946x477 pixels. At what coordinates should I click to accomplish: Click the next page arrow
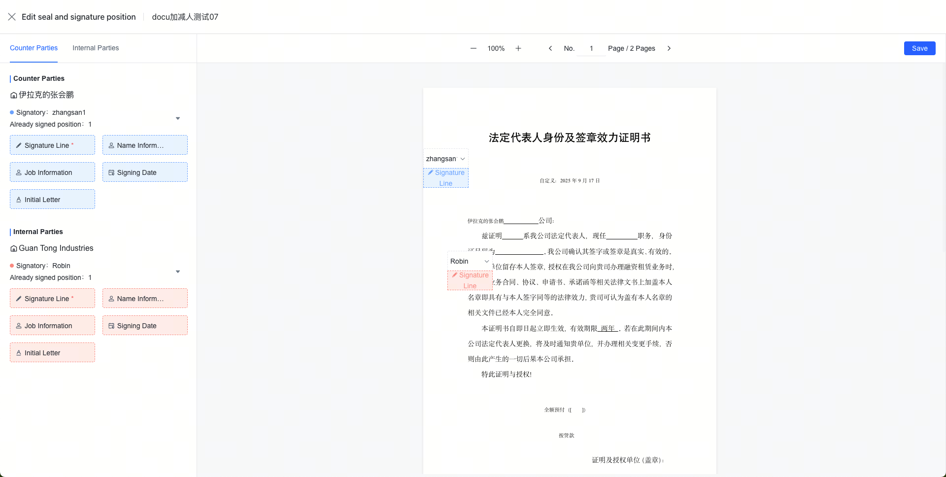click(x=669, y=48)
